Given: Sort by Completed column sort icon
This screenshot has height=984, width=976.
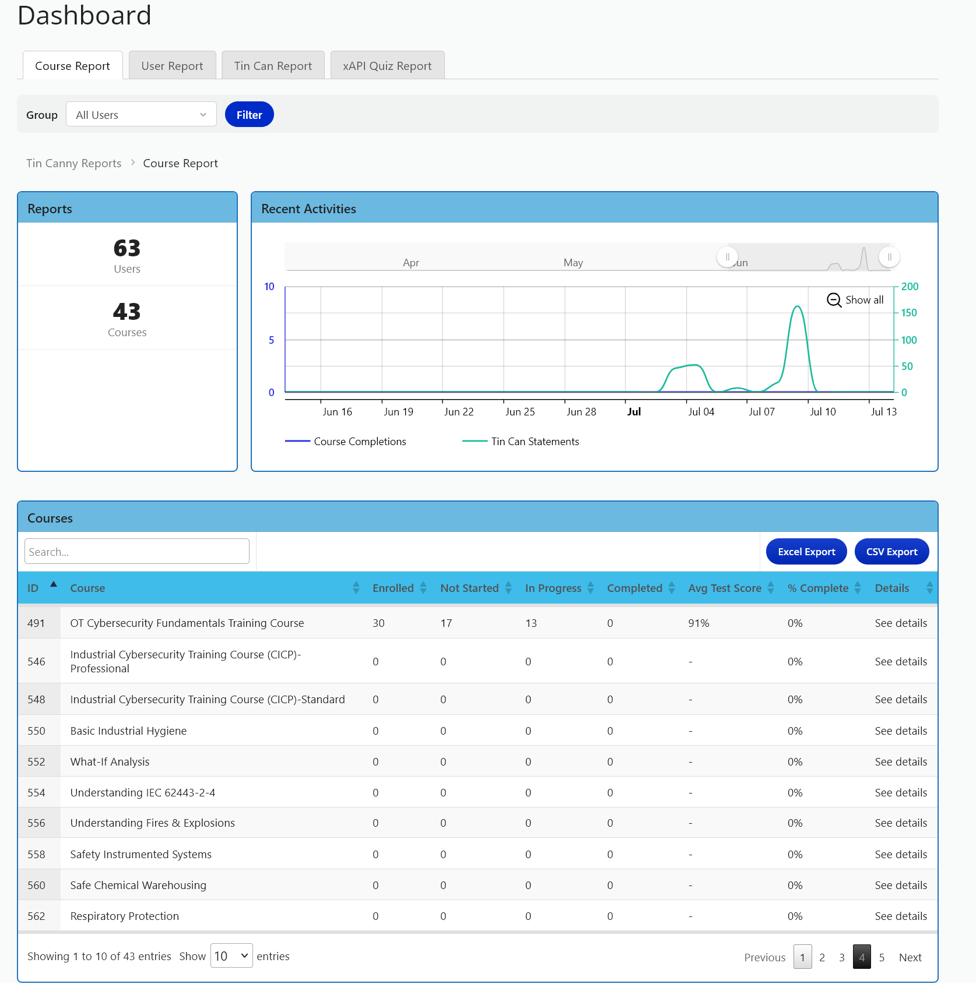Looking at the screenshot, I should tap(672, 588).
